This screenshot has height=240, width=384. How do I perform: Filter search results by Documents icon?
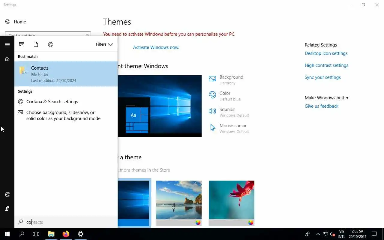[x=36, y=44]
